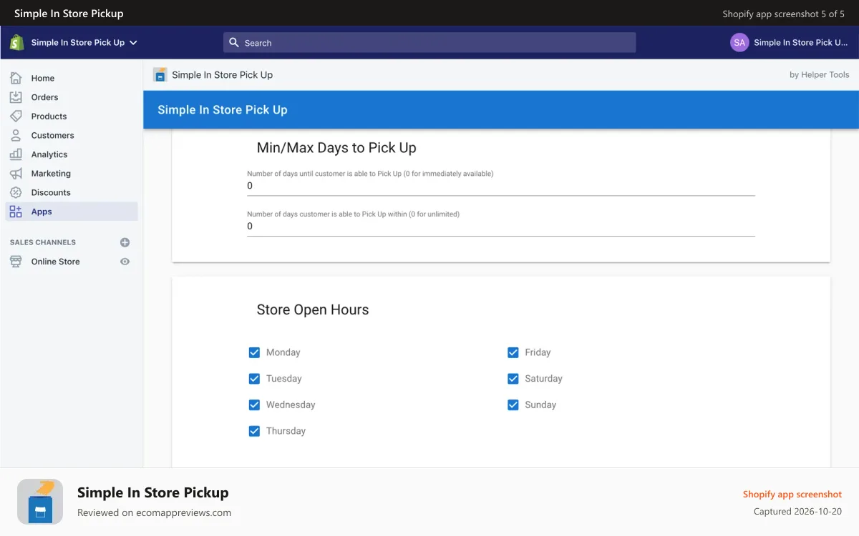Click the Analytics bar chart icon
Viewport: 859px width, 536px height.
click(x=16, y=154)
